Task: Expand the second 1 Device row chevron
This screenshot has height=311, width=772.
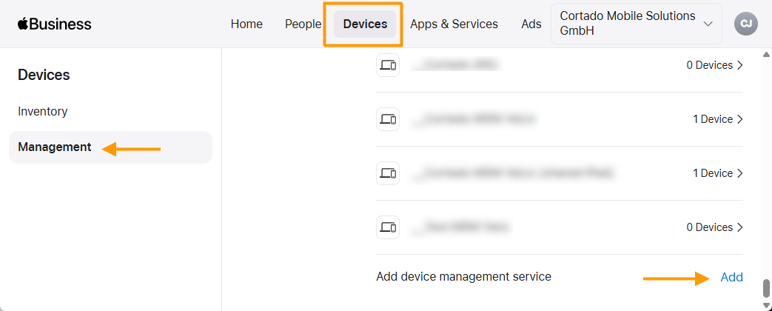Action: [739, 173]
